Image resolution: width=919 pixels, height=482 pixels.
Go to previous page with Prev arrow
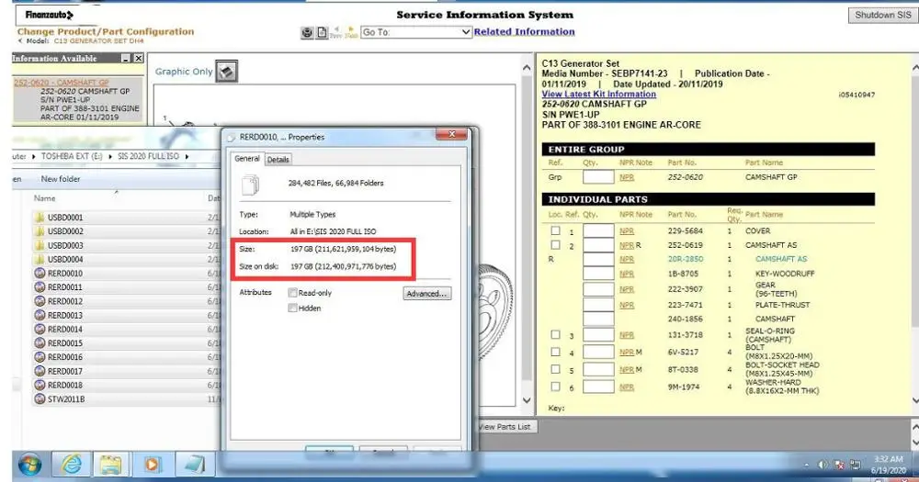336,31
